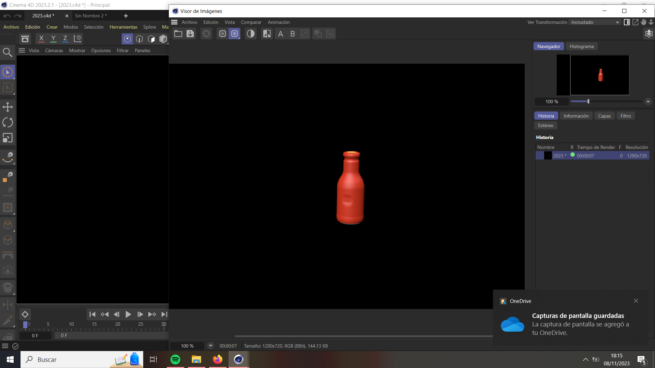Open the OneDrive screenshot saved notification
655x368 pixels.
[570, 318]
